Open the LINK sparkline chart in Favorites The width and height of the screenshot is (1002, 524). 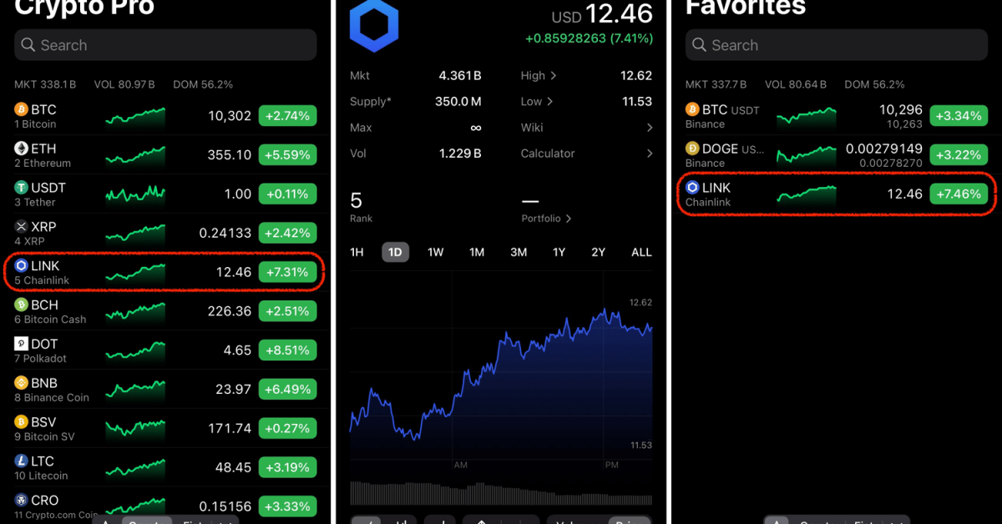coord(807,194)
